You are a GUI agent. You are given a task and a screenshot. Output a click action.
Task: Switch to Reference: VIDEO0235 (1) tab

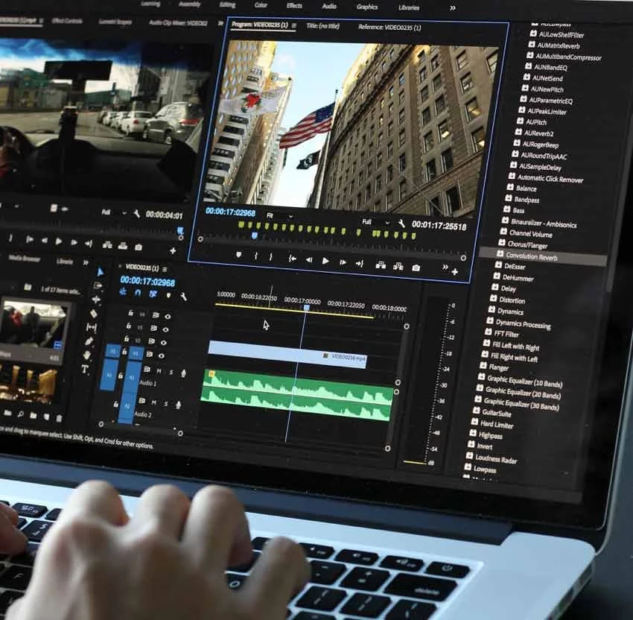click(x=389, y=28)
